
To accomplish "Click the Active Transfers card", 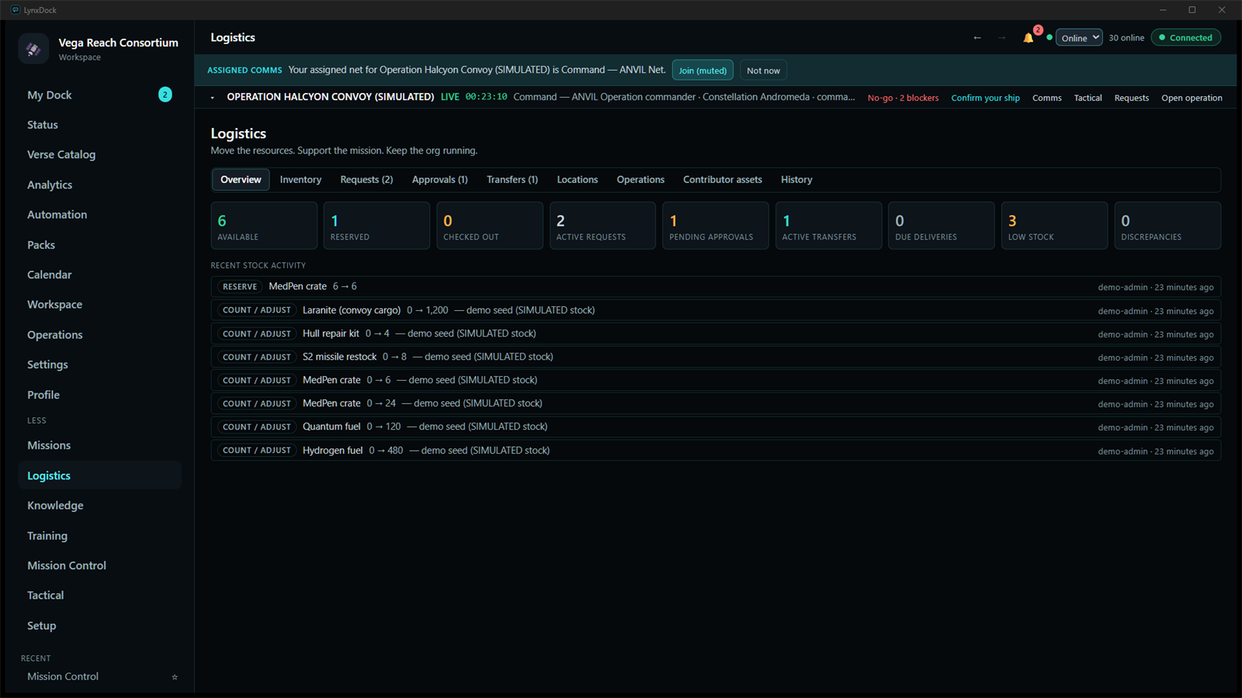I will point(828,226).
